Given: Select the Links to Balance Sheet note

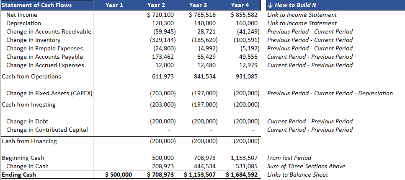Looking at the screenshot, I should pos(297,175).
